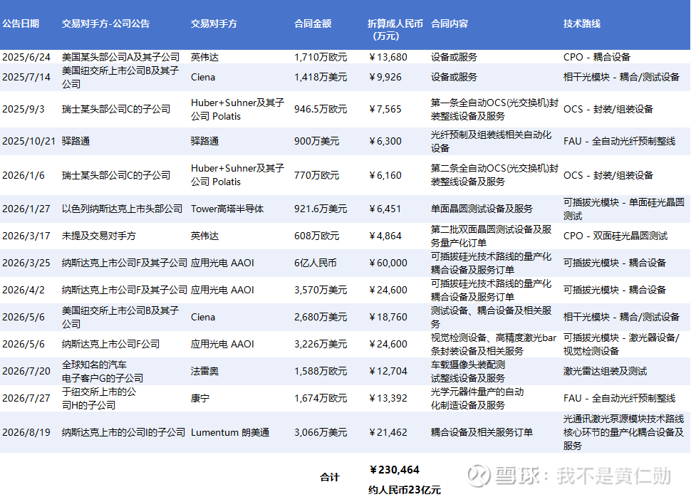This screenshot has height=497, width=691.
Task: Click the value ¥21,462
Action: point(388,433)
